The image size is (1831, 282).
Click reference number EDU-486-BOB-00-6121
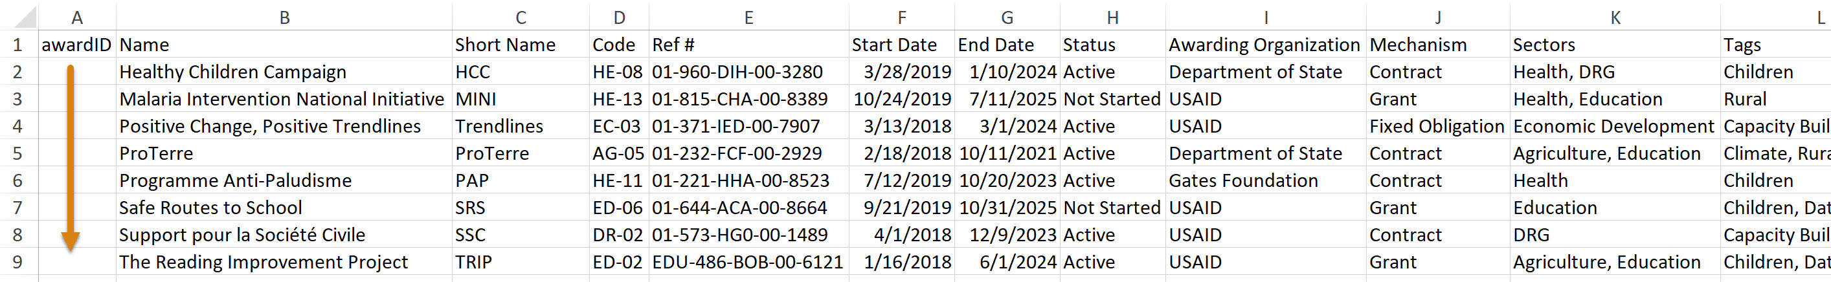coord(748,262)
